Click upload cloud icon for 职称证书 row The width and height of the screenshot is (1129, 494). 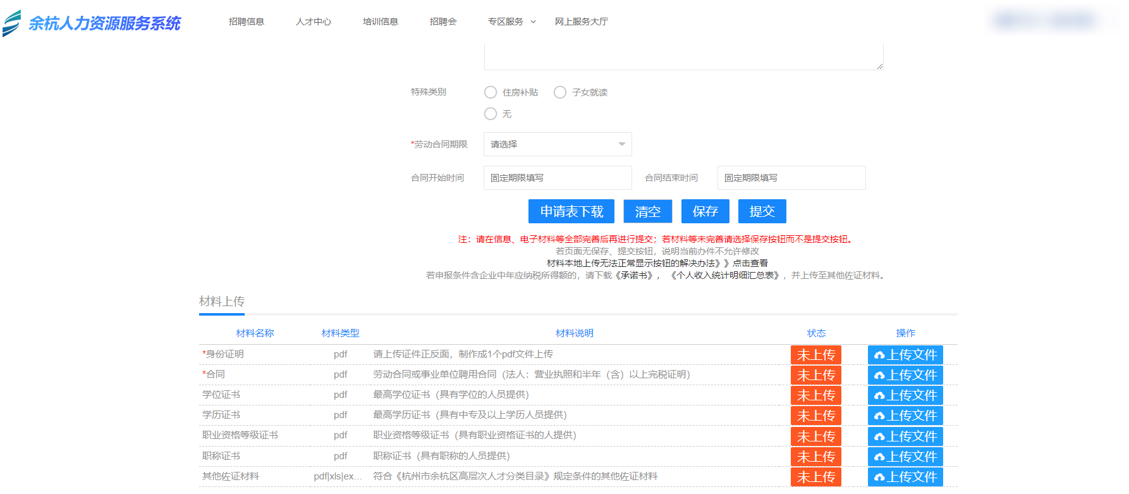879,457
